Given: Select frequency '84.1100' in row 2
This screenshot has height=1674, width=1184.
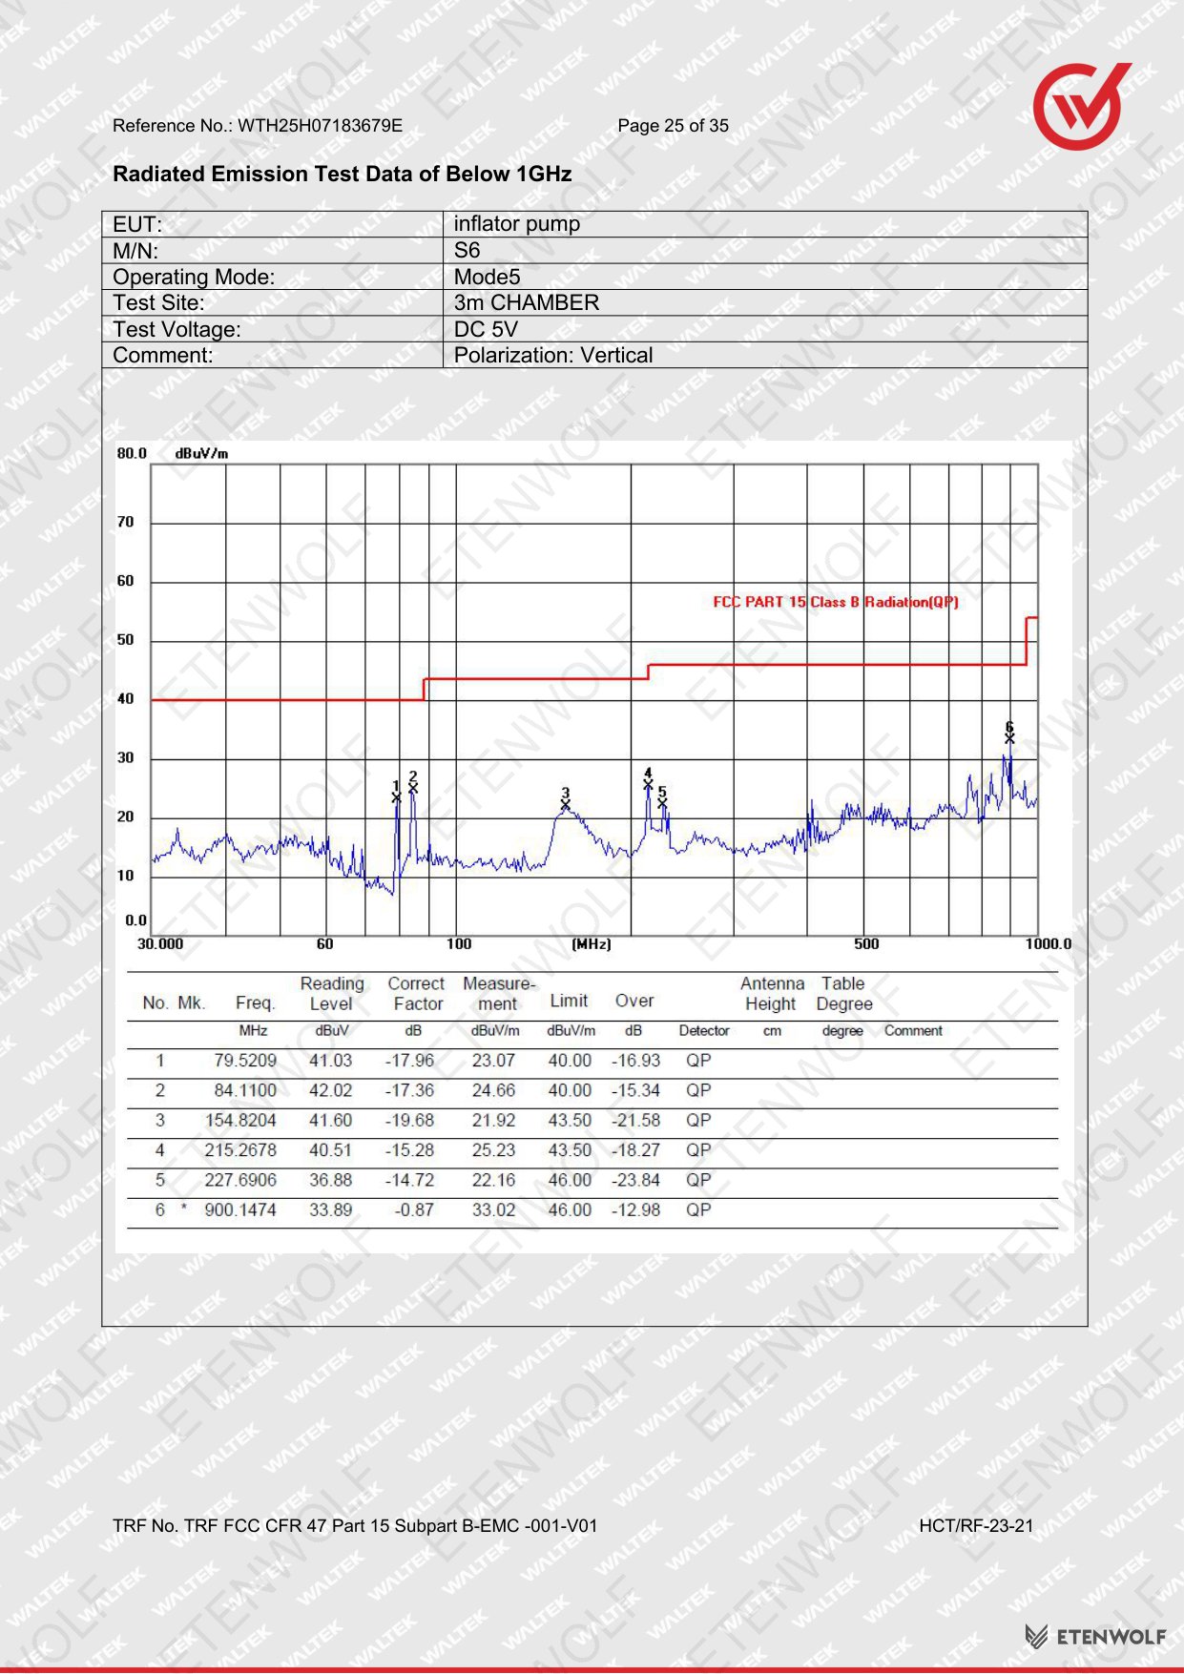Looking at the screenshot, I should tap(245, 1090).
